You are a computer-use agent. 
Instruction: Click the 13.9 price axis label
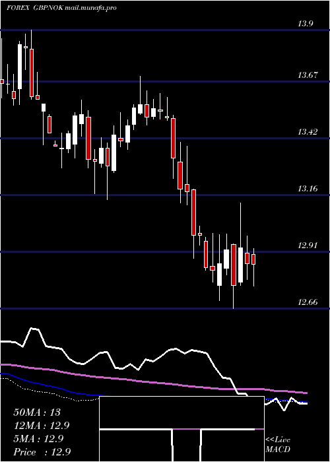pyautogui.click(x=305, y=24)
